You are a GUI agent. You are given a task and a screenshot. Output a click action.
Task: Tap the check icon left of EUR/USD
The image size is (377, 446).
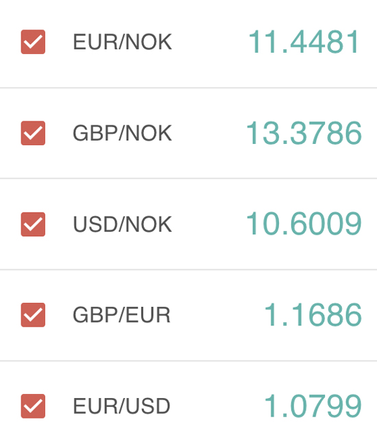click(33, 406)
